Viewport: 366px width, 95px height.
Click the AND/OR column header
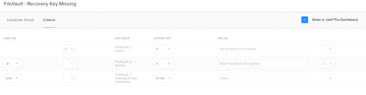(x=10, y=39)
